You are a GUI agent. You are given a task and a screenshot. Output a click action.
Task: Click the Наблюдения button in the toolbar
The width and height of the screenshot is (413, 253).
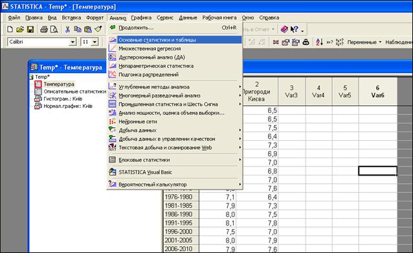coord(399,42)
